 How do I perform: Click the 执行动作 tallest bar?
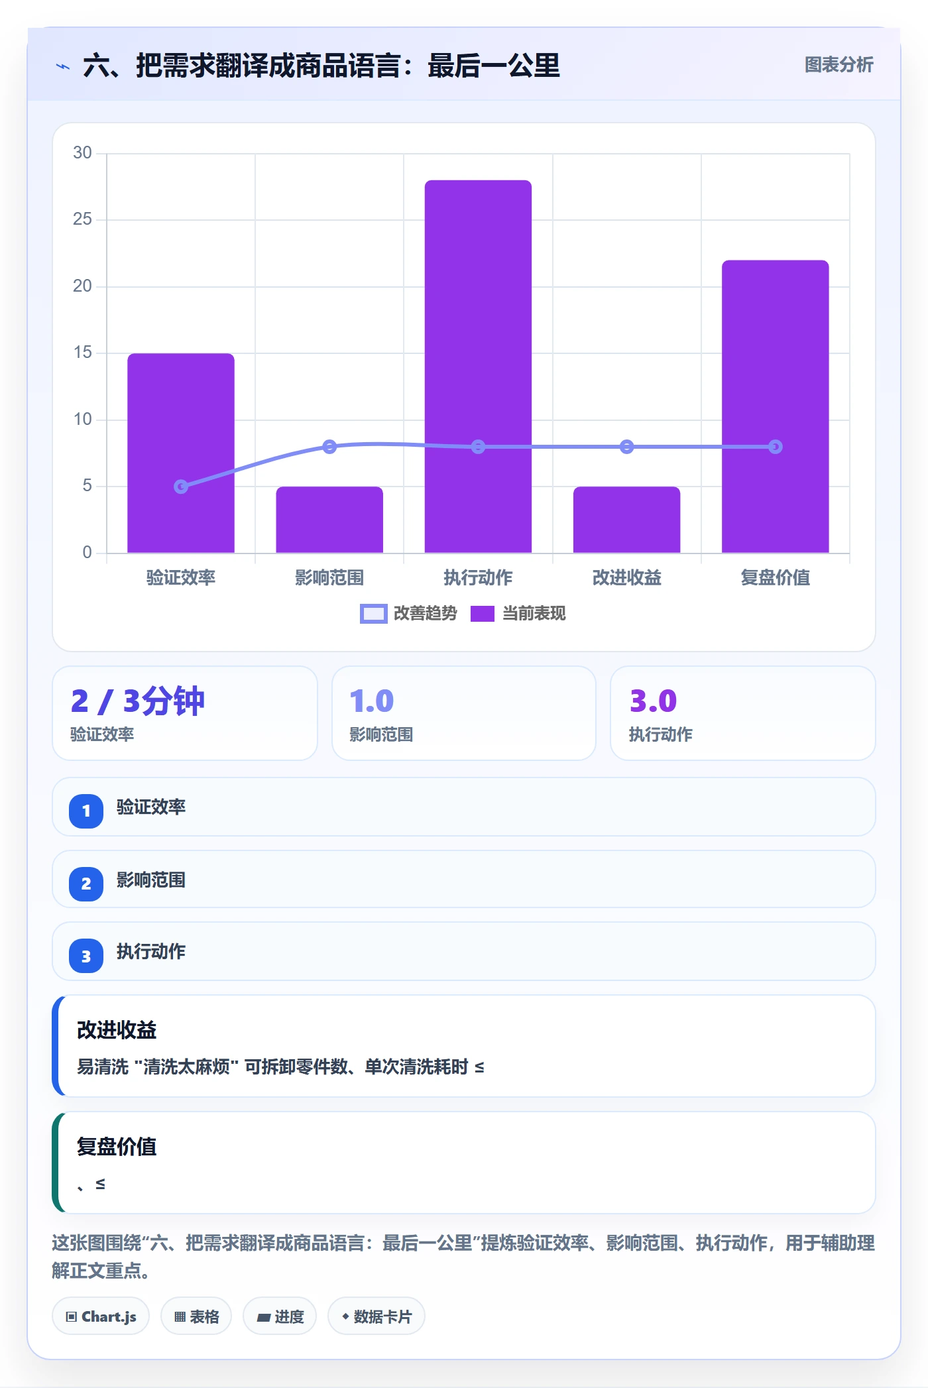point(478,367)
